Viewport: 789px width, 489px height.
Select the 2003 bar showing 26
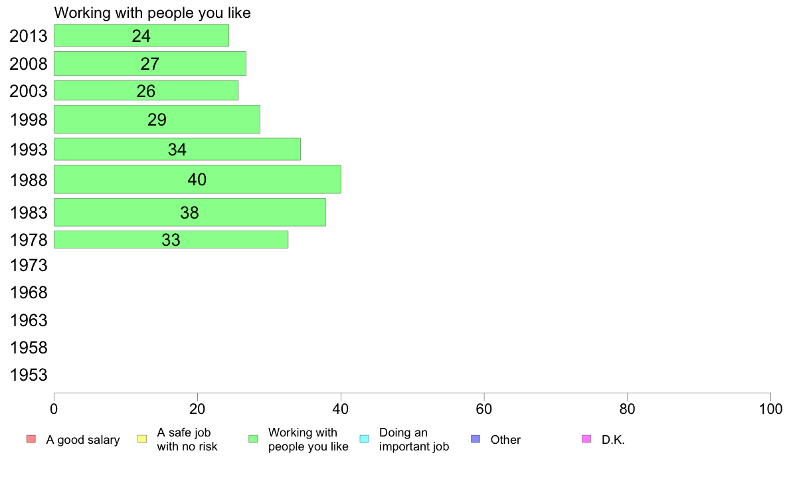point(146,90)
